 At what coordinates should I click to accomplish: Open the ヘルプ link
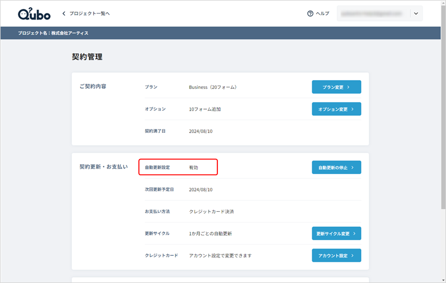click(x=322, y=13)
